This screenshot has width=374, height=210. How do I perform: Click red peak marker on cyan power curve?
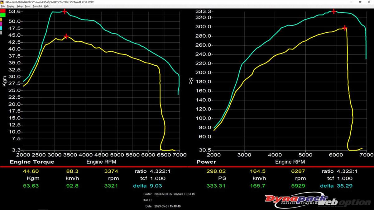(x=334, y=12)
